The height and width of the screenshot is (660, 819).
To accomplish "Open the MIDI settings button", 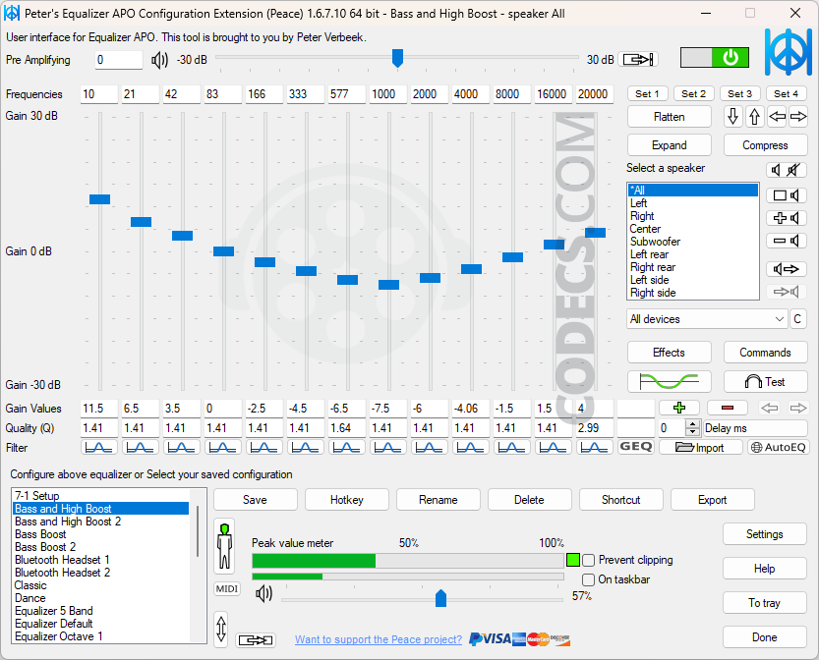I will 227,589.
